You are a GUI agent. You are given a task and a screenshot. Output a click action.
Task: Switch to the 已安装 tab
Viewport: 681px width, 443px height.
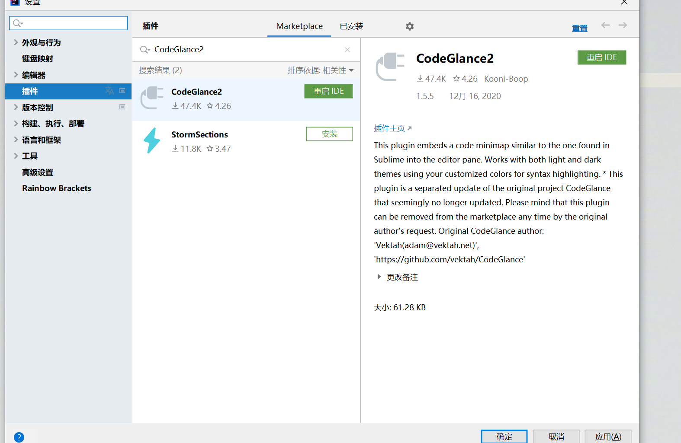[x=351, y=26]
